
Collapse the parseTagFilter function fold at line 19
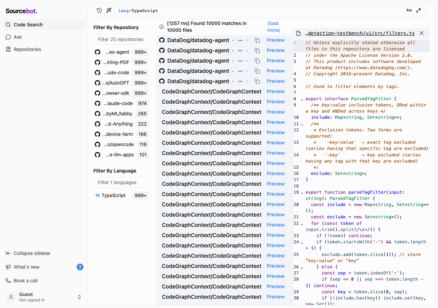302,192
